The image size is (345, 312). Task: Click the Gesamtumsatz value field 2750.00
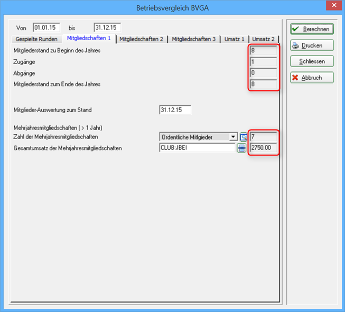pos(263,148)
